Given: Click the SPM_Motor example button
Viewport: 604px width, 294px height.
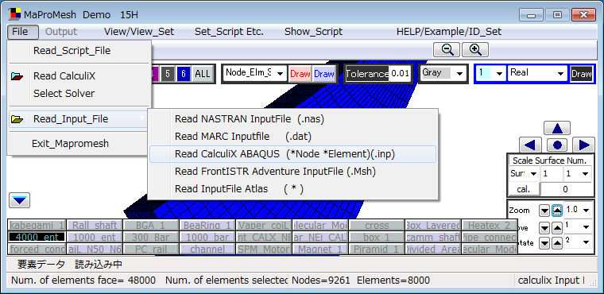Looking at the screenshot, I should click(x=264, y=250).
